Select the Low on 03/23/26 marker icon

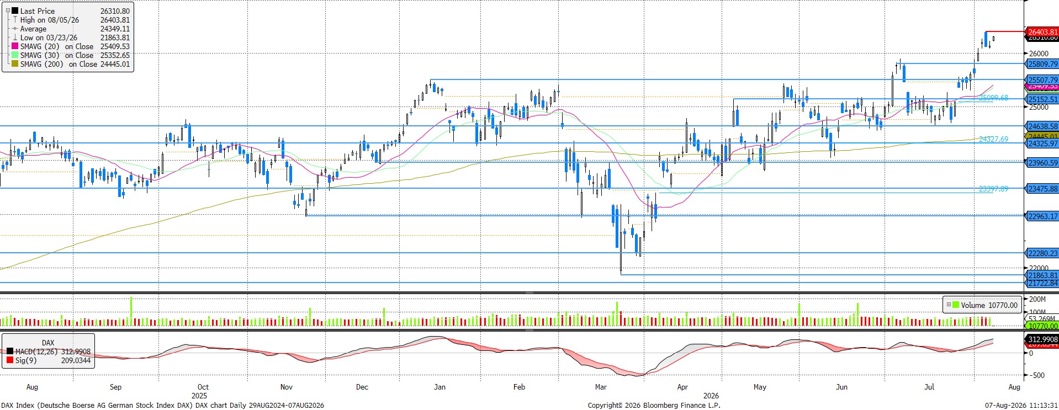[x=15, y=38]
